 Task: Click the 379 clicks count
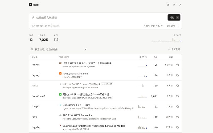pyautogui.click(x=155, y=127)
